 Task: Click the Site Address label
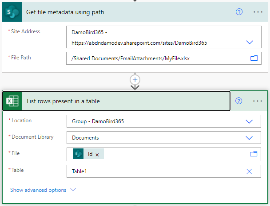tap(25, 31)
